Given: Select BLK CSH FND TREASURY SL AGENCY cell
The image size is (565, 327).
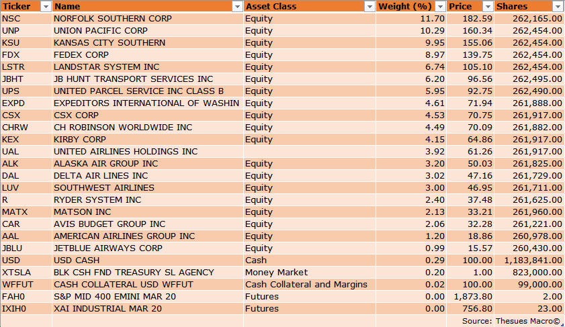Looking at the screenshot, I should coord(148,272).
